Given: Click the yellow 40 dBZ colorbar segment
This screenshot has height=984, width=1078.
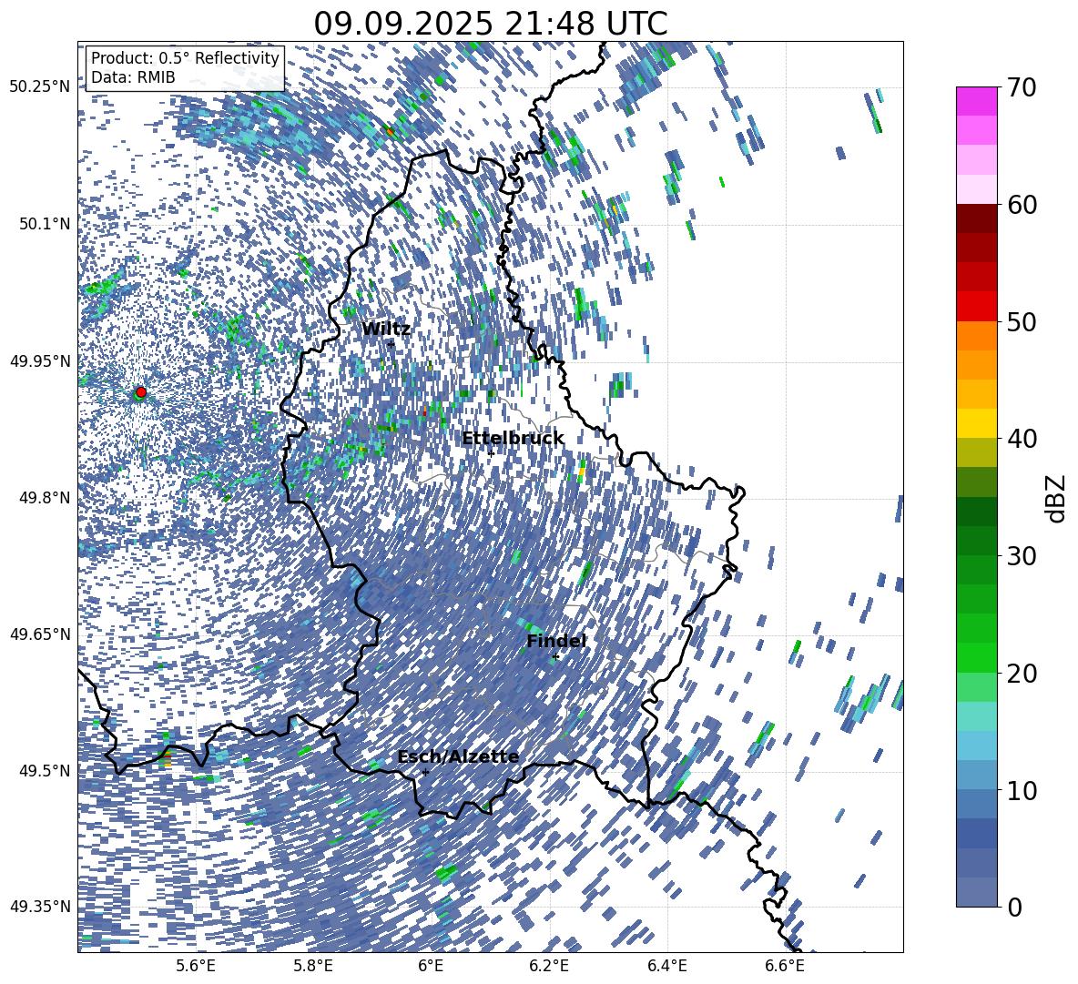Looking at the screenshot, I should (976, 423).
